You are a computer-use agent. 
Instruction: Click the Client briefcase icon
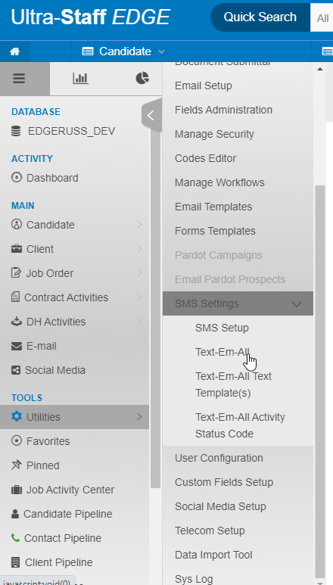[17, 249]
